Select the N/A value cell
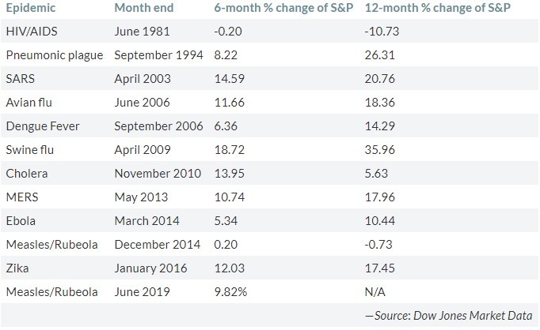This screenshot has height=330, width=540. coord(375,292)
